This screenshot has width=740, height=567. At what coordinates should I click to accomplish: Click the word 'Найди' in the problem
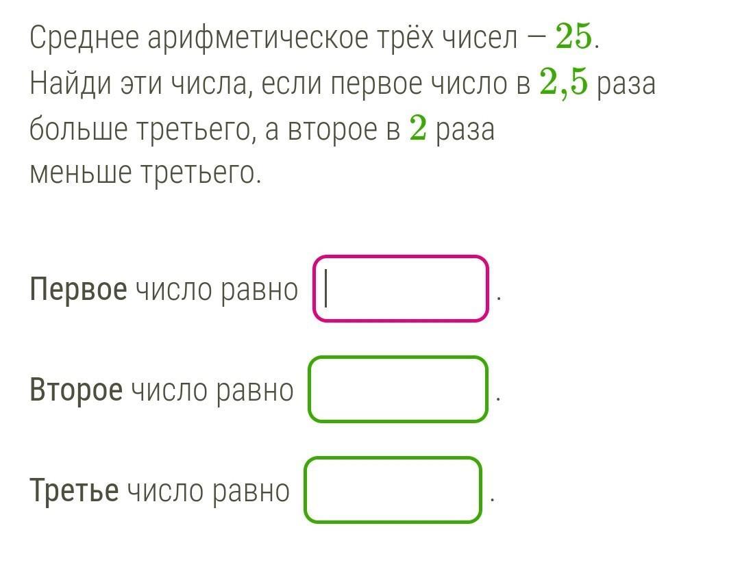tap(69, 85)
